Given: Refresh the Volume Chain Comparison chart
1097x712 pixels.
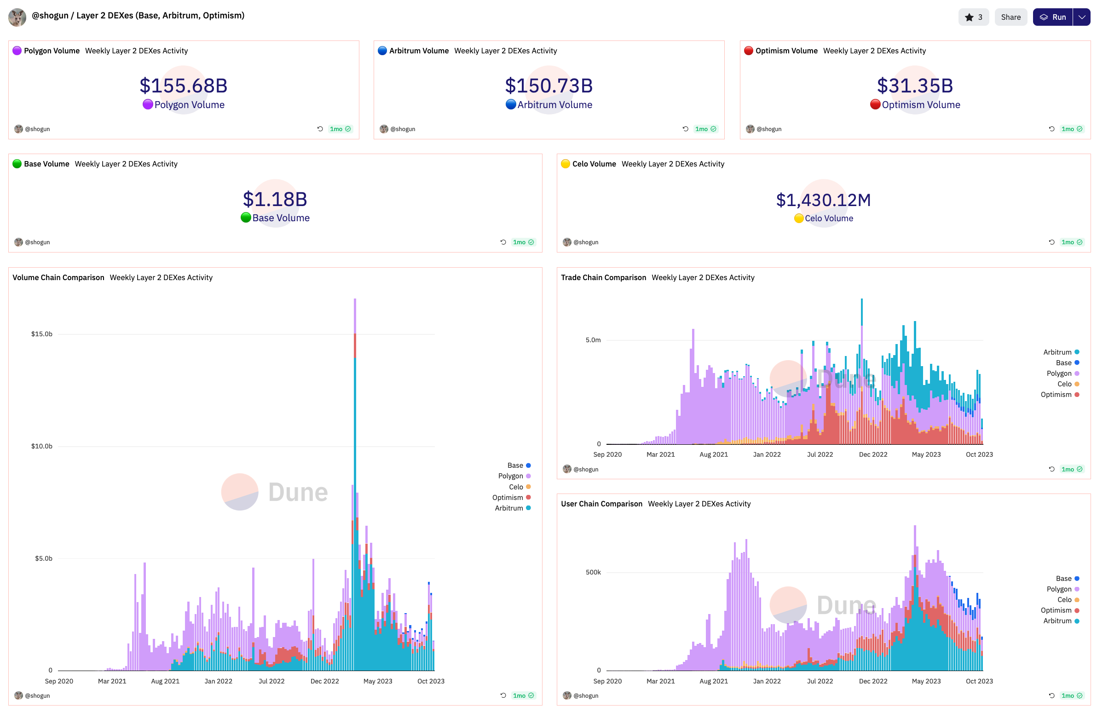Looking at the screenshot, I should (x=503, y=695).
